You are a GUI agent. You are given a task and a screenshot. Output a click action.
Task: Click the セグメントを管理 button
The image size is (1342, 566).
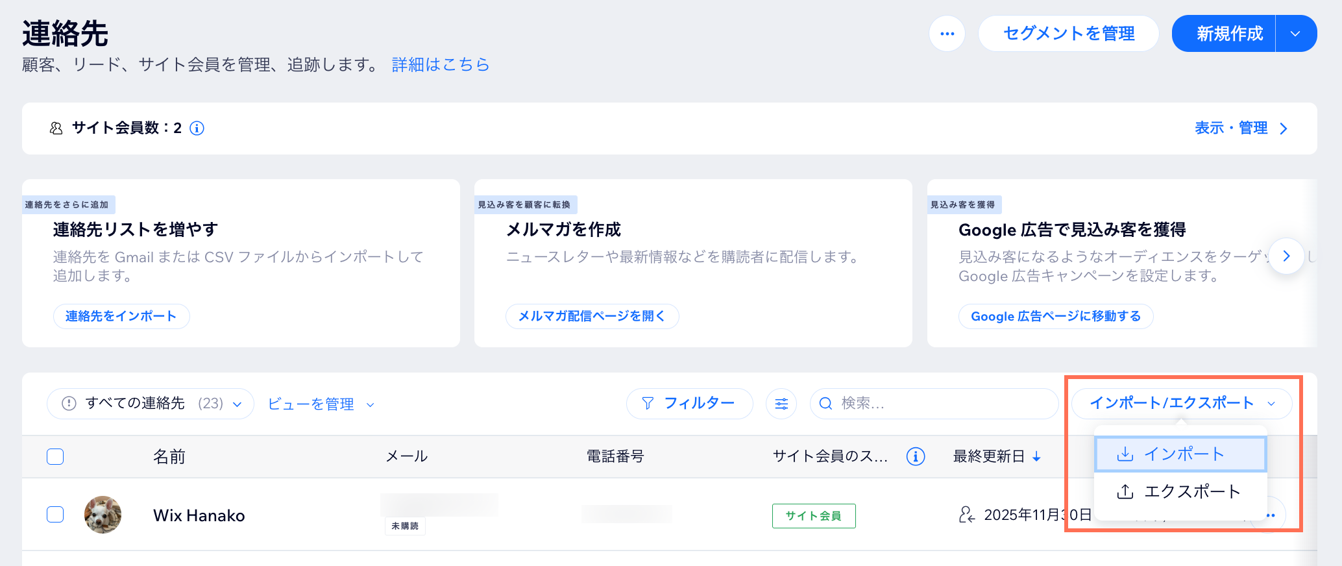[x=1068, y=33]
